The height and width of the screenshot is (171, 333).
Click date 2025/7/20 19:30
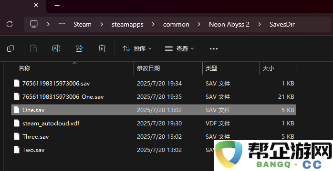(x=159, y=123)
